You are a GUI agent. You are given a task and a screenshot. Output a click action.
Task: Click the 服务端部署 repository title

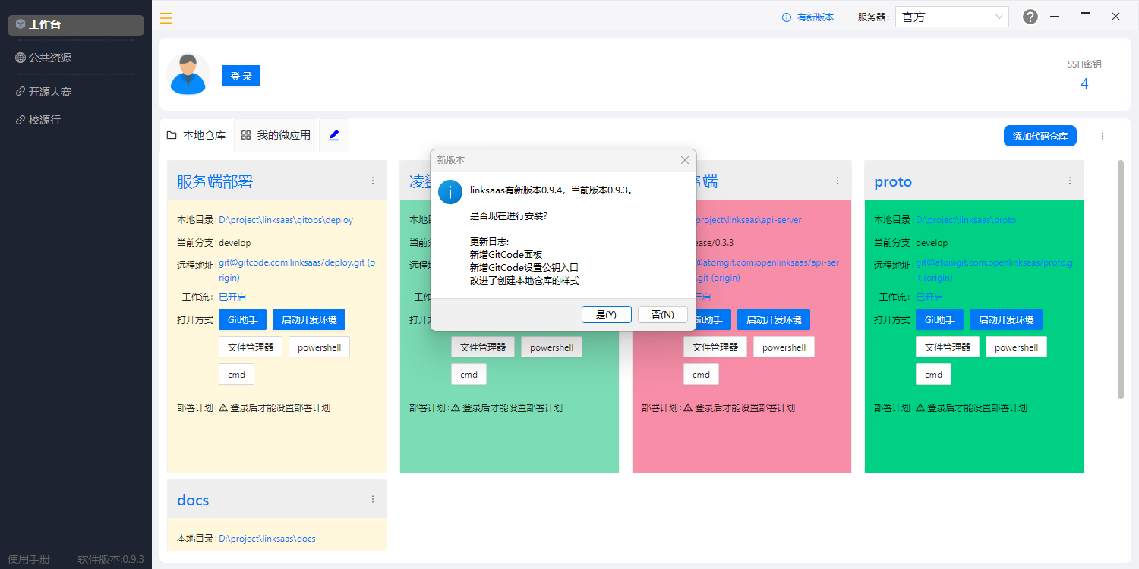[x=215, y=181]
